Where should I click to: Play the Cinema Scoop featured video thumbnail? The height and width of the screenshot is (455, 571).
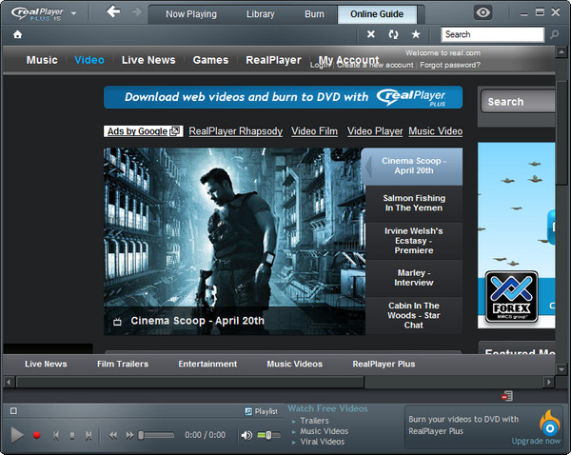[x=234, y=241]
